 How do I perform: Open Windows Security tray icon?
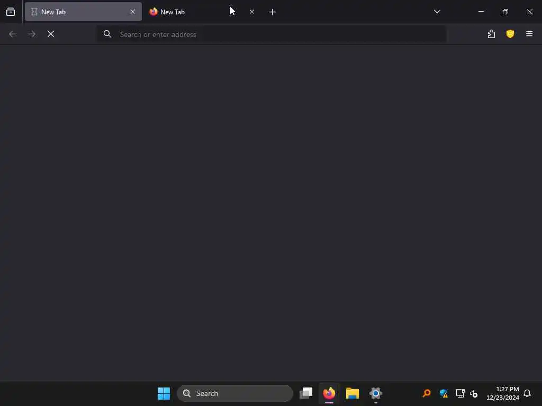coord(444,393)
